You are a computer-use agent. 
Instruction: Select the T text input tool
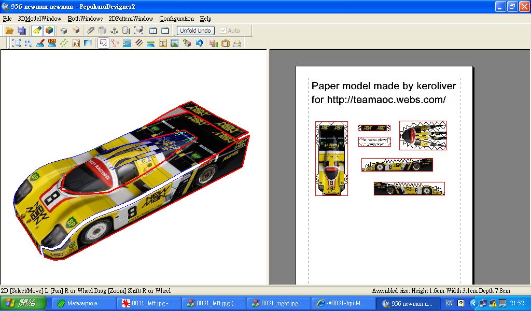click(163, 43)
